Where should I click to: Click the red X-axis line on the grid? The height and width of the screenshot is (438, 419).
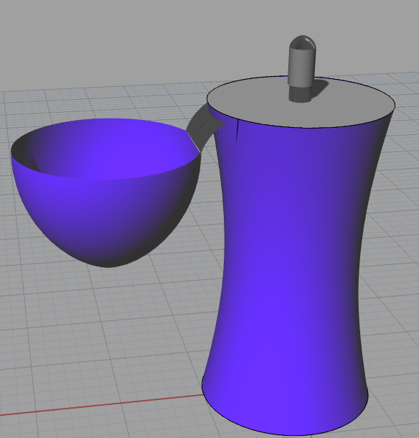pos(100,405)
